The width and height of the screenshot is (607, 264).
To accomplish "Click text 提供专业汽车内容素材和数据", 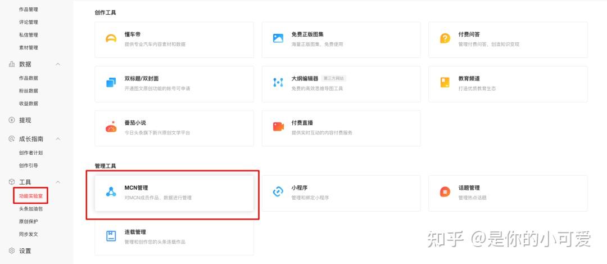I will pyautogui.click(x=155, y=44).
